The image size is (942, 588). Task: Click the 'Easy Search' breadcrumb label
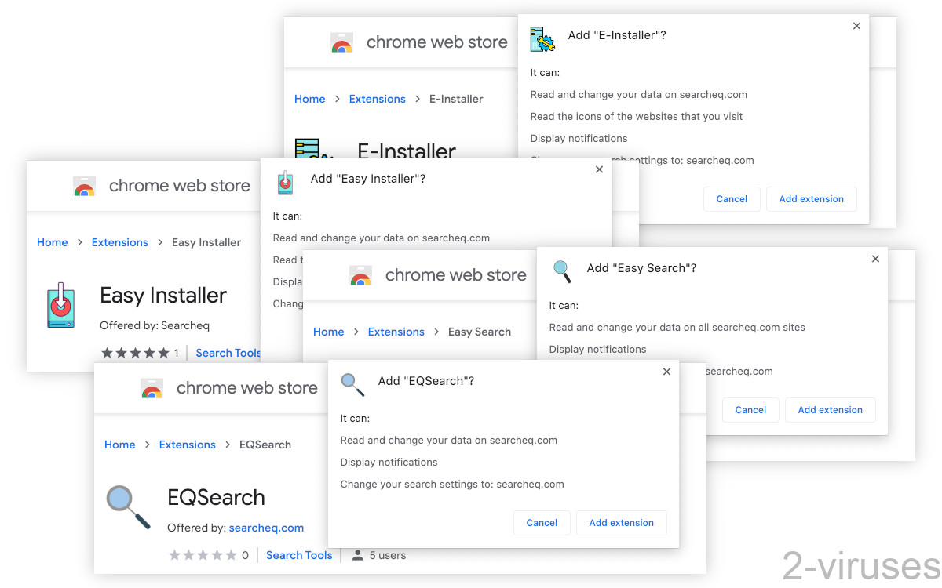[479, 332]
